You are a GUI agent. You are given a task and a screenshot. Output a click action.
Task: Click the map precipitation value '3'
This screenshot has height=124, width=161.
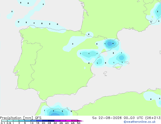[x=53, y=111]
